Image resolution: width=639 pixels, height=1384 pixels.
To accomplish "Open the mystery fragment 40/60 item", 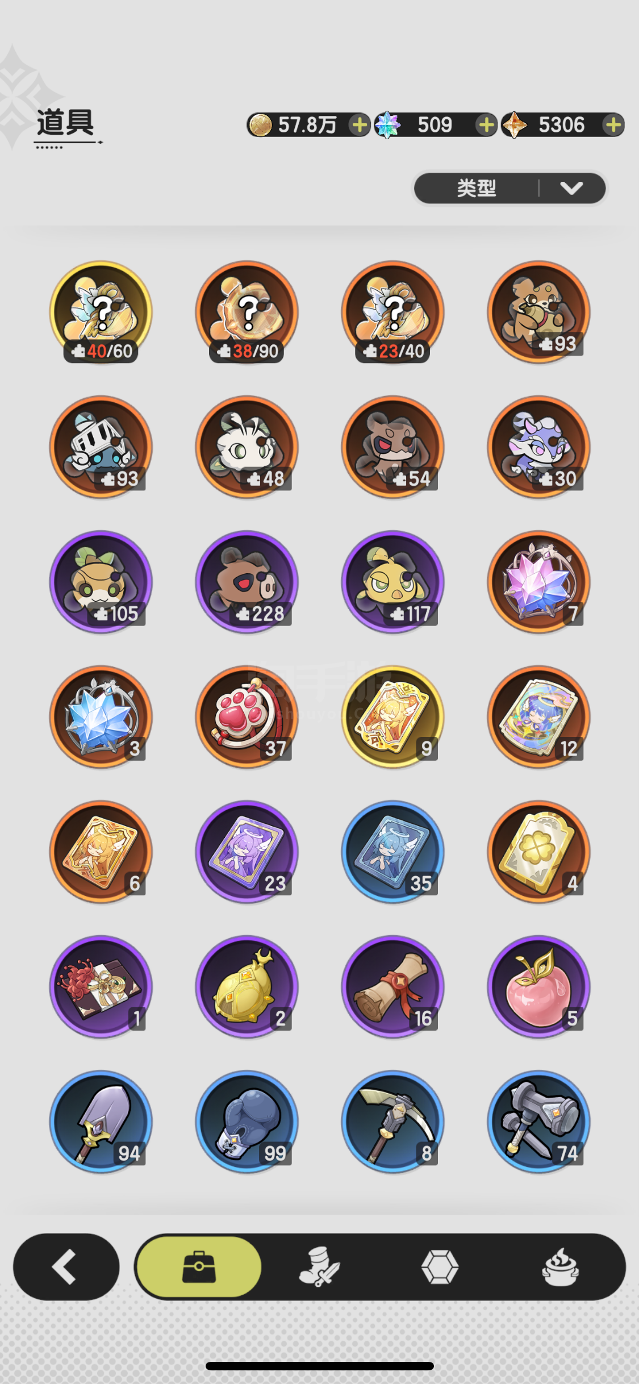I will click(101, 312).
